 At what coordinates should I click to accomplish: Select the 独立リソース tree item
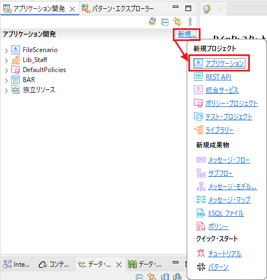point(39,90)
